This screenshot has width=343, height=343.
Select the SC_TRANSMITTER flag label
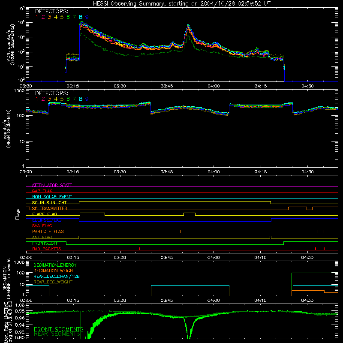pyautogui.click(x=50, y=208)
